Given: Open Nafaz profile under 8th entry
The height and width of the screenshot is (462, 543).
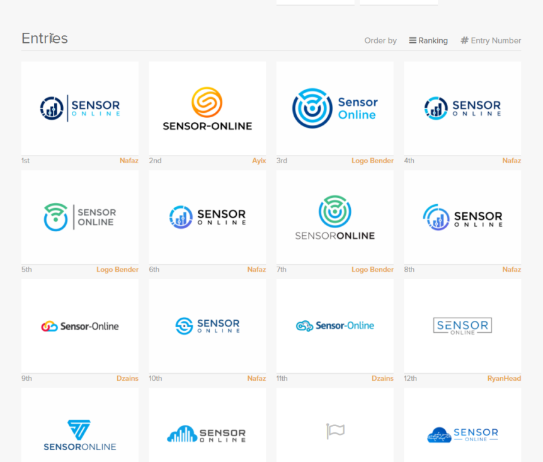Looking at the screenshot, I should pyautogui.click(x=512, y=269).
